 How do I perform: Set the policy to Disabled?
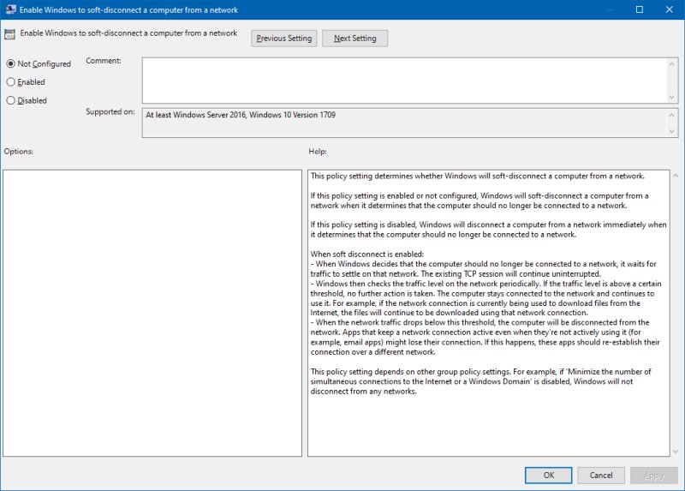[11, 100]
